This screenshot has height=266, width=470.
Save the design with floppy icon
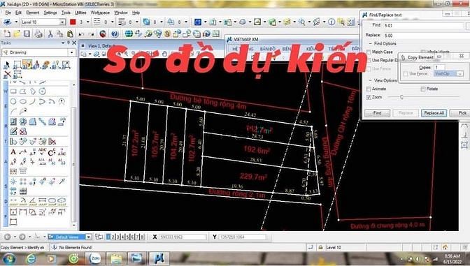(27, 34)
